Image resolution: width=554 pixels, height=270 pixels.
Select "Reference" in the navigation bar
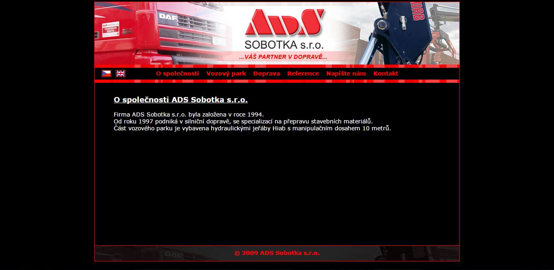303,73
